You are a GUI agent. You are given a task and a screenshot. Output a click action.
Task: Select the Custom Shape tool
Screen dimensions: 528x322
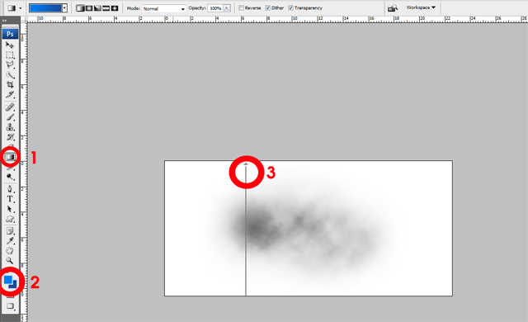click(x=9, y=219)
